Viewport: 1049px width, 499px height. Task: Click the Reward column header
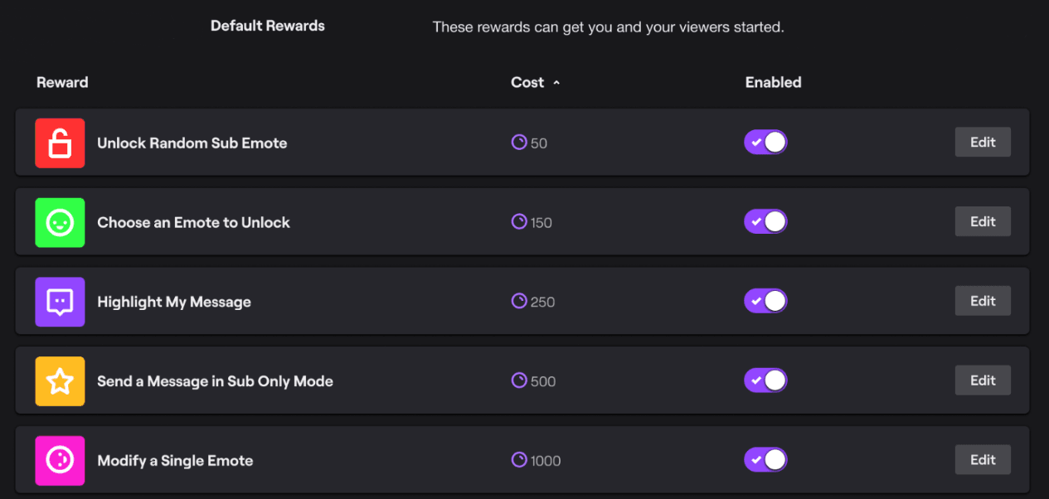click(62, 83)
